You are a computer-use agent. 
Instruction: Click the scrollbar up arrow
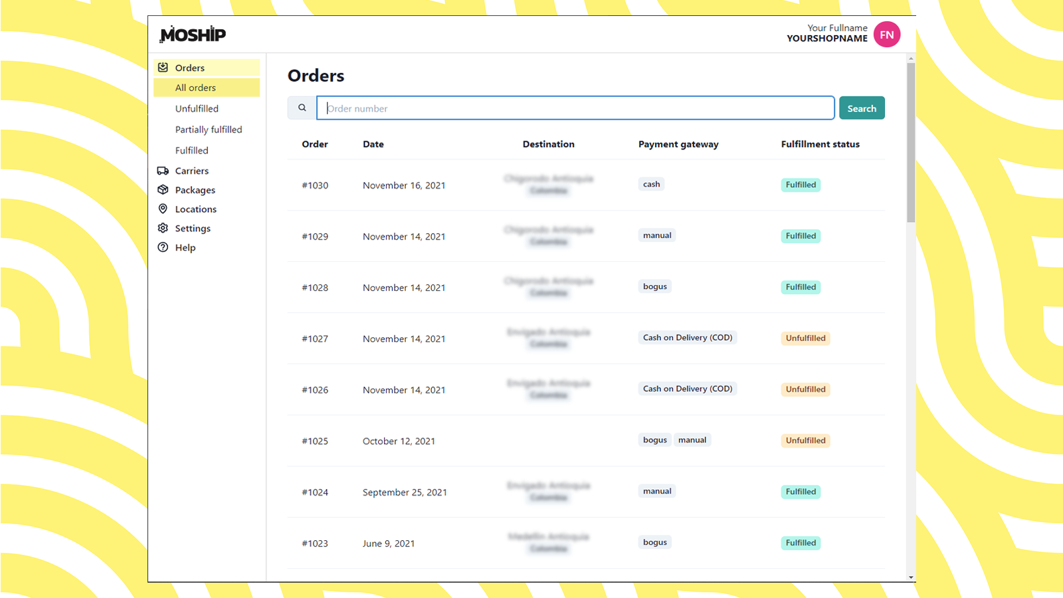[x=911, y=58]
